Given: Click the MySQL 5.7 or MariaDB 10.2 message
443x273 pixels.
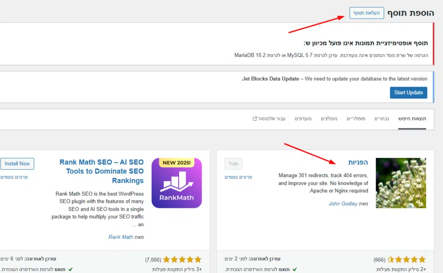Looking at the screenshot, I should click(x=331, y=55).
